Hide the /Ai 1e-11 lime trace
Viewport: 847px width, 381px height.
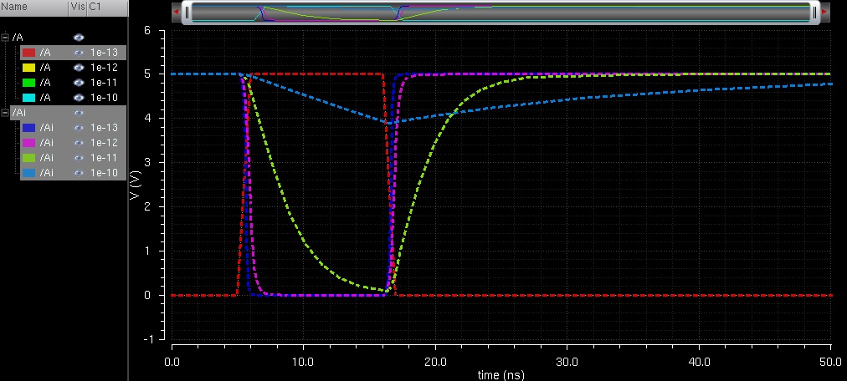pos(79,158)
